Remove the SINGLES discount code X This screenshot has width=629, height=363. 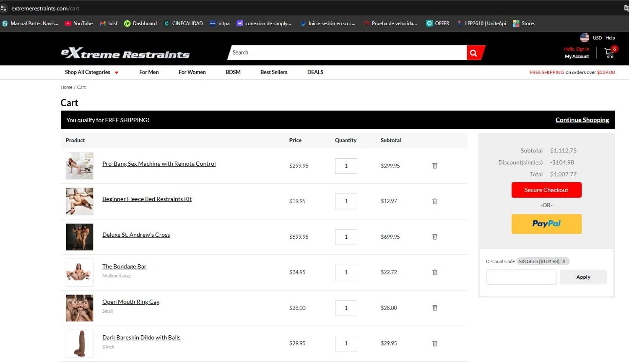[564, 261]
